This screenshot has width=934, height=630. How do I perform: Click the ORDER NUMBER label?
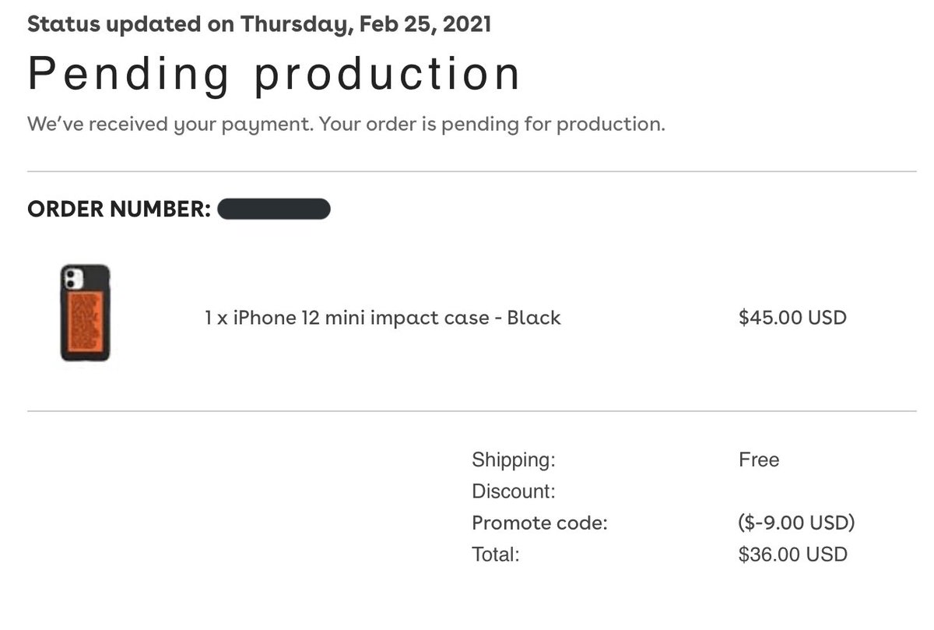click(119, 209)
